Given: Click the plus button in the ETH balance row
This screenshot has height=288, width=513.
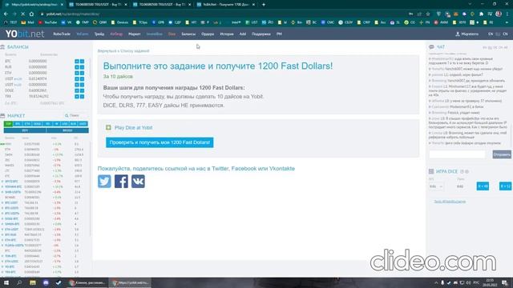Looking at the screenshot, I should (x=77, y=73).
